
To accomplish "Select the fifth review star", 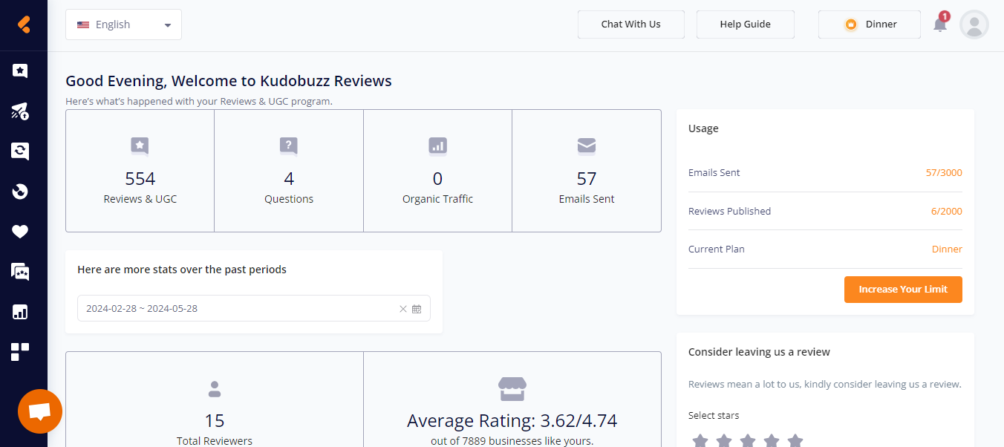I will tap(795, 441).
